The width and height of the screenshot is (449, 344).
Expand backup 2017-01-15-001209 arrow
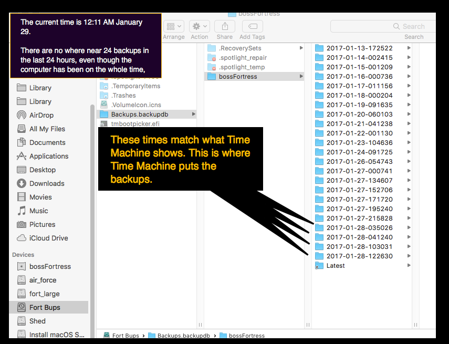(409, 67)
